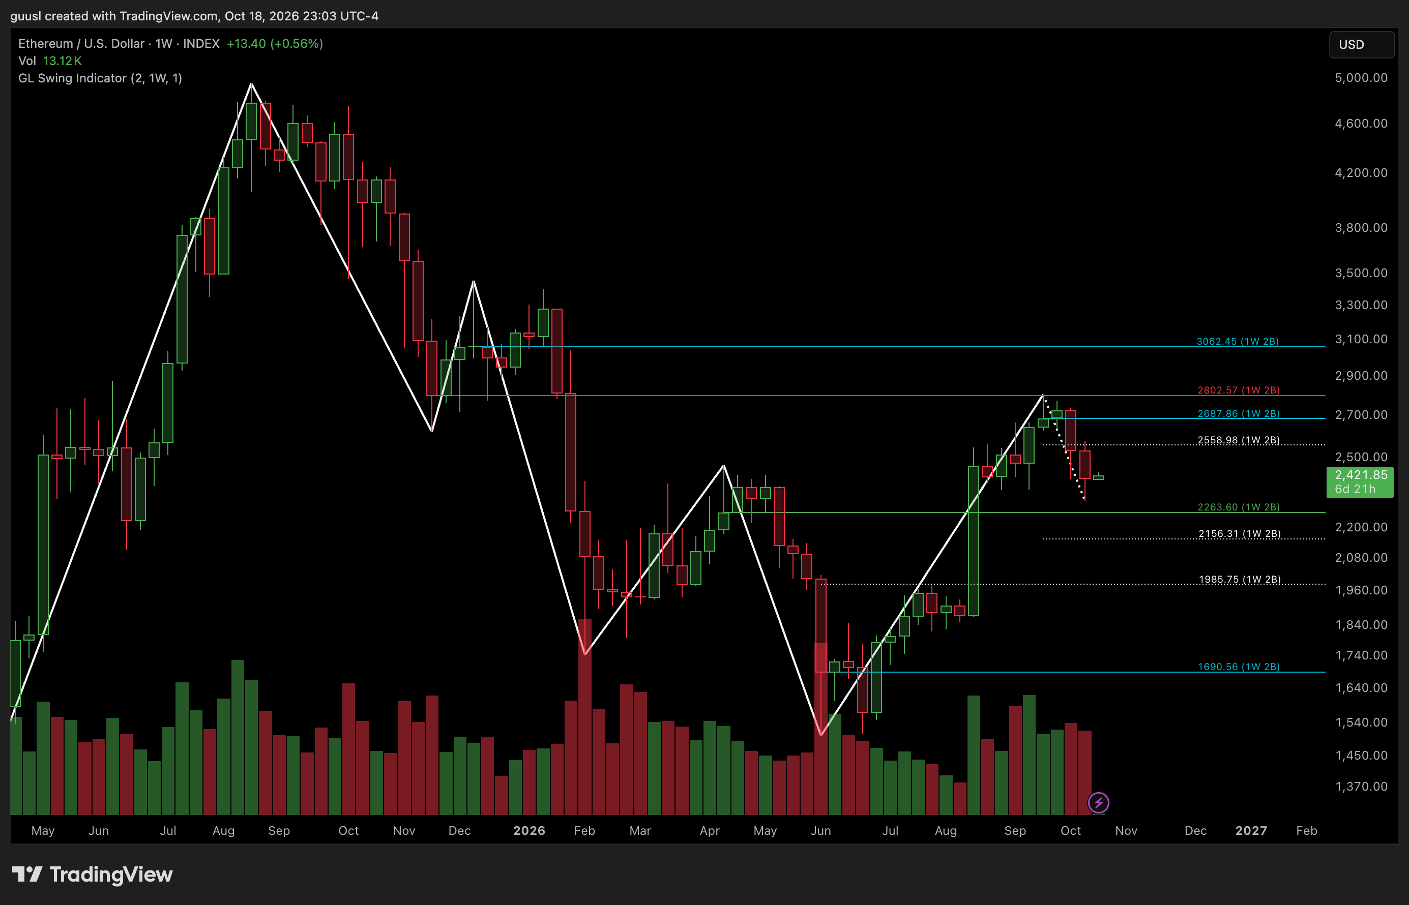Select the GL Swing Indicator legend
The height and width of the screenshot is (905, 1409).
pos(100,78)
